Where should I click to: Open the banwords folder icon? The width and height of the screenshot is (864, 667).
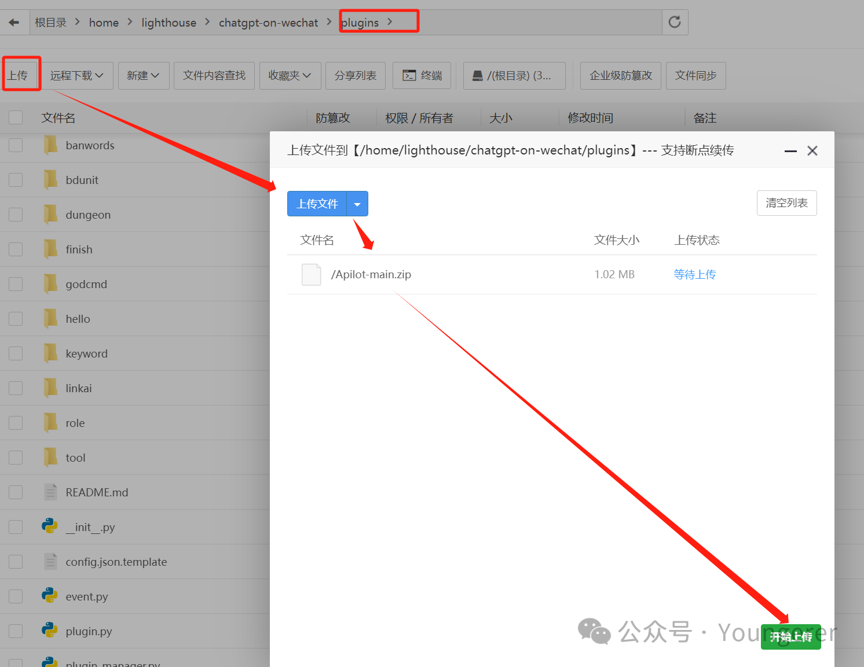click(x=51, y=145)
